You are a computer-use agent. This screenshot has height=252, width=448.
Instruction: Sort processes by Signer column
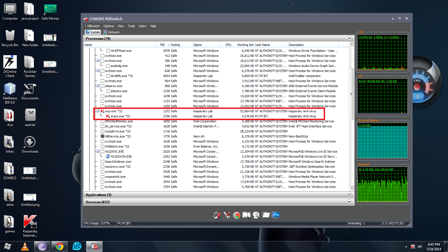pos(206,45)
